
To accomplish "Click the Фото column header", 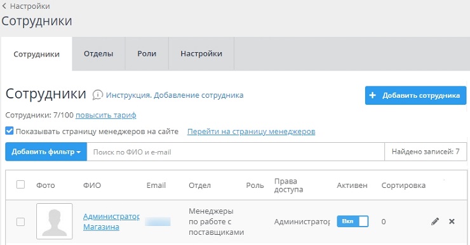I will 46,185.
